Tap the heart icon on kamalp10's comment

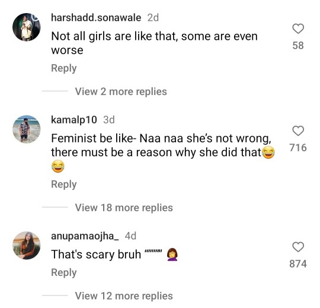298,131
